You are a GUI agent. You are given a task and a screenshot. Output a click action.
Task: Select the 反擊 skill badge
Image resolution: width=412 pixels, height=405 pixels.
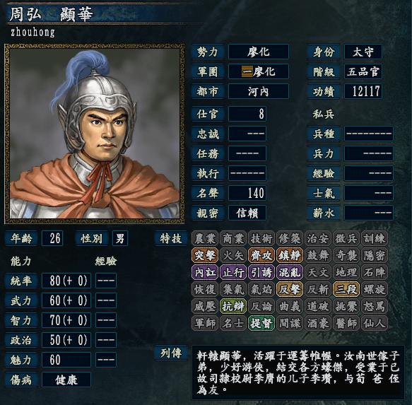click(290, 289)
